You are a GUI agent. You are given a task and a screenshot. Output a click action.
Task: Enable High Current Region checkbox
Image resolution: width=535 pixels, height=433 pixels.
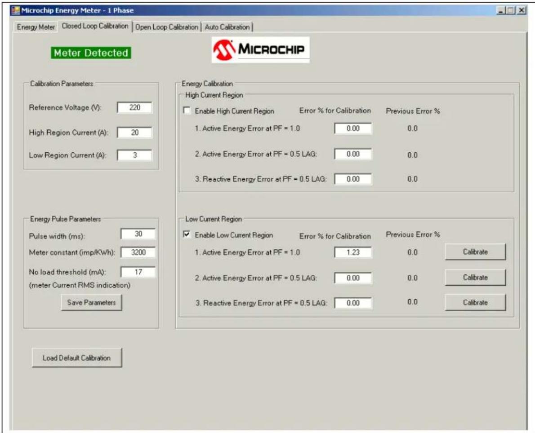(187, 110)
